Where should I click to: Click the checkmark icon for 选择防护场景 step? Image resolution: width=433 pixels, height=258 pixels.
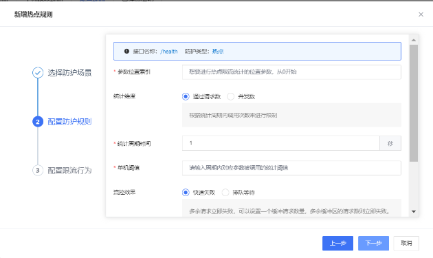pyautogui.click(x=38, y=73)
